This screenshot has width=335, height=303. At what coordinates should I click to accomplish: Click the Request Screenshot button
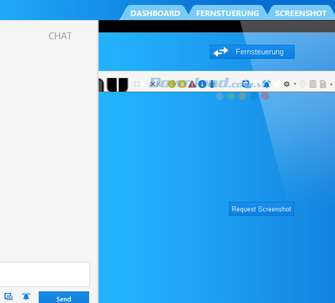[x=261, y=209]
